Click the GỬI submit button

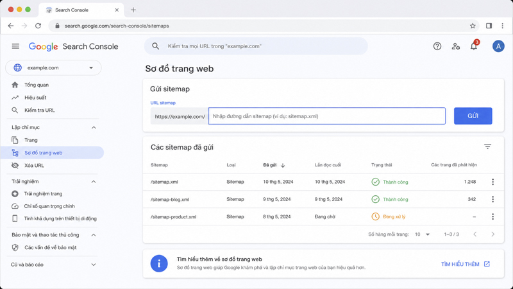[473, 116]
